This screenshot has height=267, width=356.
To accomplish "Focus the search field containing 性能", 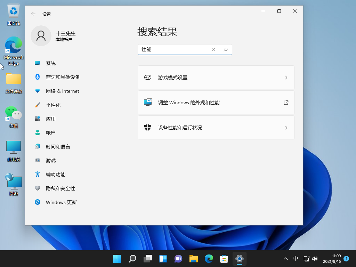I will 185,49.
